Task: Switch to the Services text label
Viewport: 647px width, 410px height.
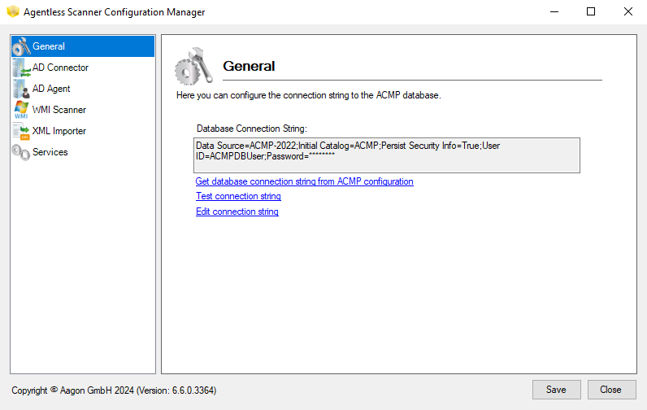Action: [x=50, y=152]
